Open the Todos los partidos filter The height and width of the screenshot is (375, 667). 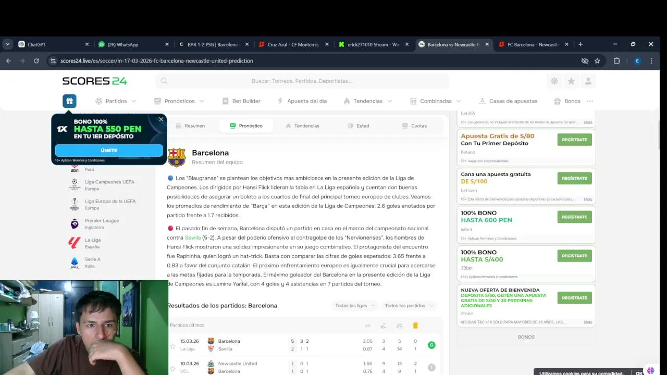pyautogui.click(x=409, y=306)
